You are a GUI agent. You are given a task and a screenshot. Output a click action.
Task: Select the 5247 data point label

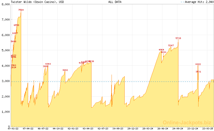[171, 45]
